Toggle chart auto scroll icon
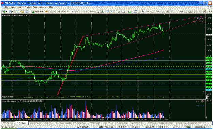Screen dimensions: 213x129 119,12
